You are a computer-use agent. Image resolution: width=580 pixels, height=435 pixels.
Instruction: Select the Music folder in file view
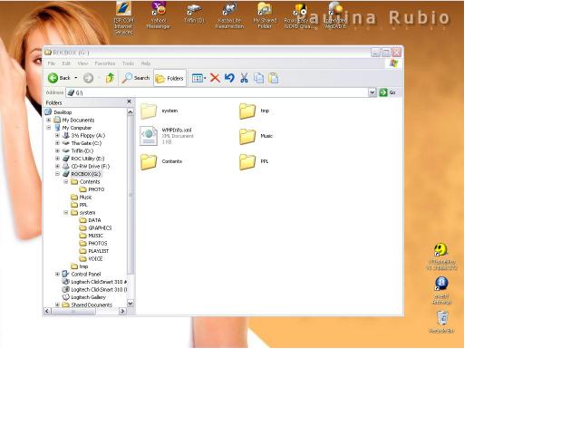coord(256,136)
